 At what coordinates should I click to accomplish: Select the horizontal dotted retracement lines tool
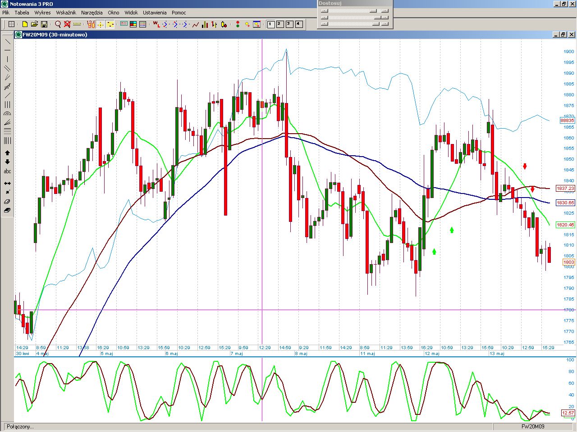tap(7, 131)
